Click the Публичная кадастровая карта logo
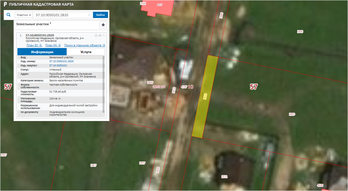This screenshot has height=191, width=348. click(x=5, y=5)
